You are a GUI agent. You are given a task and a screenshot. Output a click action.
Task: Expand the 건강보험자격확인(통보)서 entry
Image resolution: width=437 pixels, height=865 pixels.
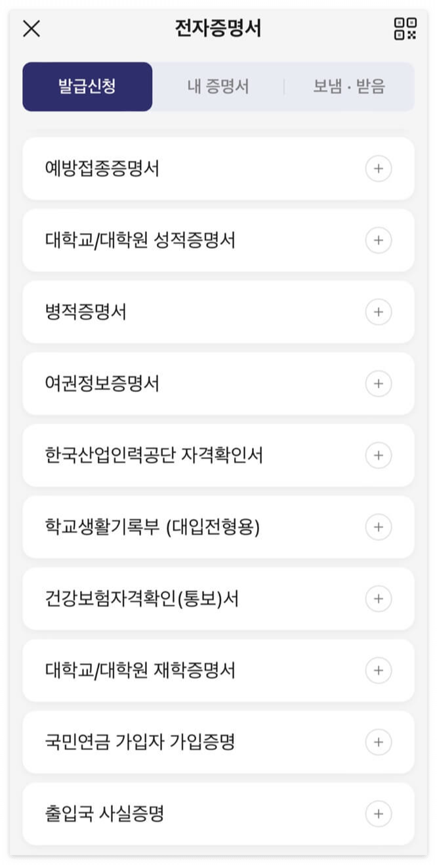pos(379,599)
